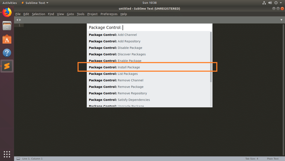Viewport: 285px width, 161px height.
Task: Minimize the Sublime Text window
Action: point(274,8)
